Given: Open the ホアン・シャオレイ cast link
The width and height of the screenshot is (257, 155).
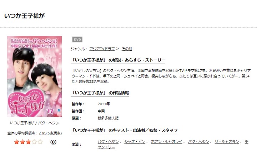Looking at the screenshot, I should click(166, 141).
